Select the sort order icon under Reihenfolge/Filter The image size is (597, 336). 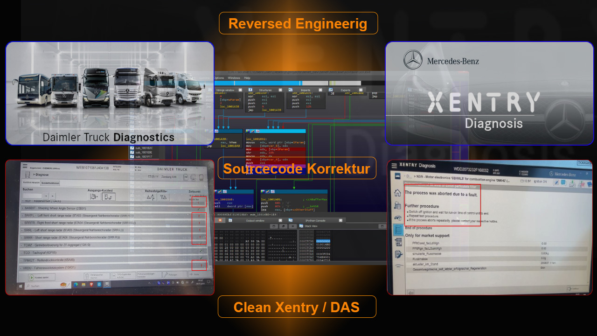pos(151,197)
